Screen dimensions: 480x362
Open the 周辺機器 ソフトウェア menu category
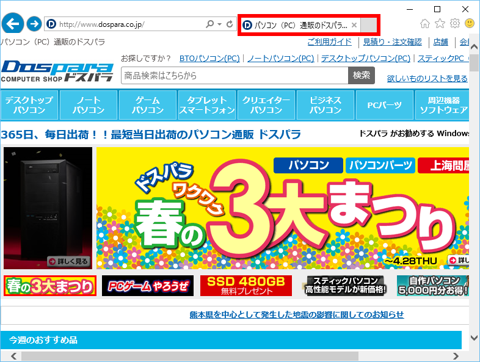442,105
